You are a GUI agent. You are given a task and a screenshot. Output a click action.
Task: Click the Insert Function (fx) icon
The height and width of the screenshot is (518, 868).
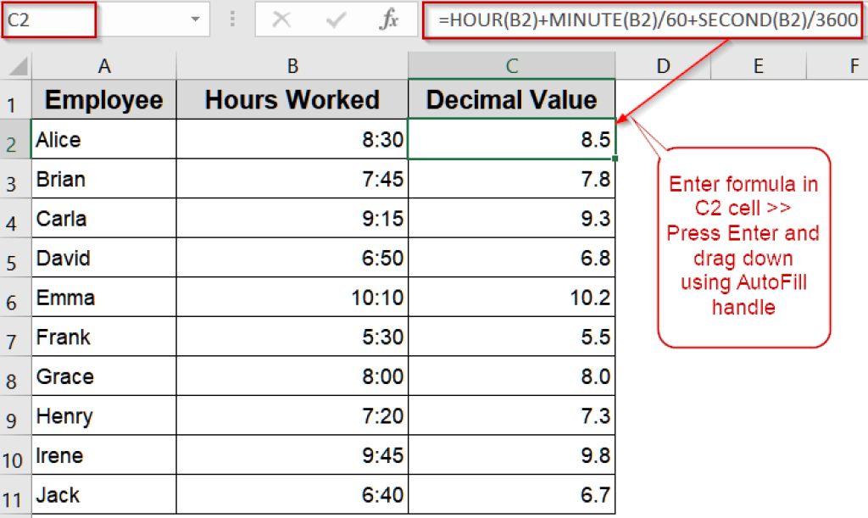[x=389, y=19]
